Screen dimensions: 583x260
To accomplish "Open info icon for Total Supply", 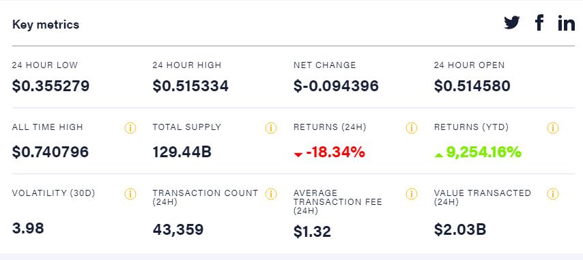I will coord(270,128).
